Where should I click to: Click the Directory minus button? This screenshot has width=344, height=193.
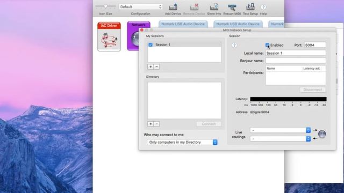pyautogui.click(x=156, y=124)
